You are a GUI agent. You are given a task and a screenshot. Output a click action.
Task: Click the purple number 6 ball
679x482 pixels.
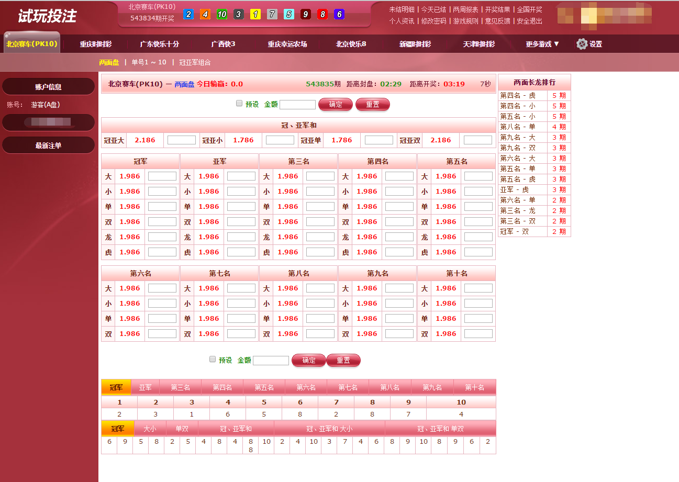[x=339, y=15]
